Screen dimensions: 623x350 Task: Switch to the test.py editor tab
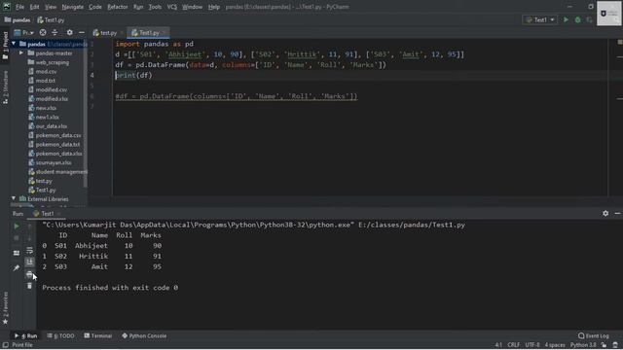tap(108, 33)
